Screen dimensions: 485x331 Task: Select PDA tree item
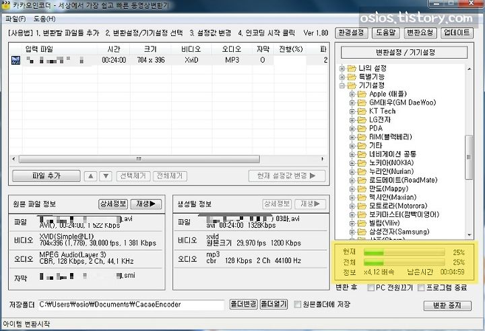click(376, 129)
